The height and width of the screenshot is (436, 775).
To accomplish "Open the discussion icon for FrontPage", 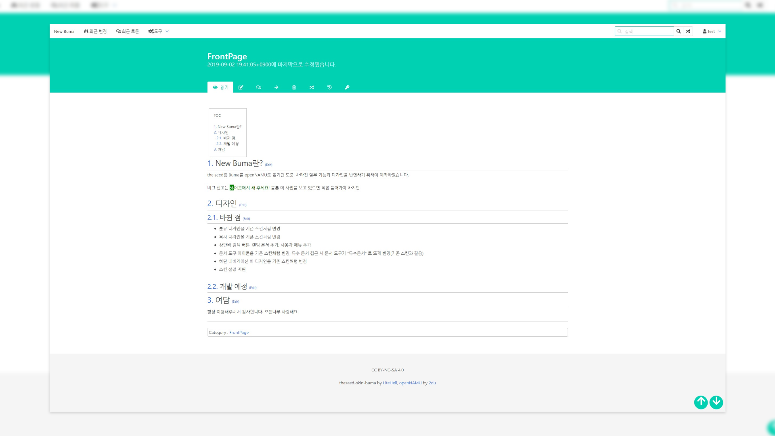I will click(x=259, y=87).
